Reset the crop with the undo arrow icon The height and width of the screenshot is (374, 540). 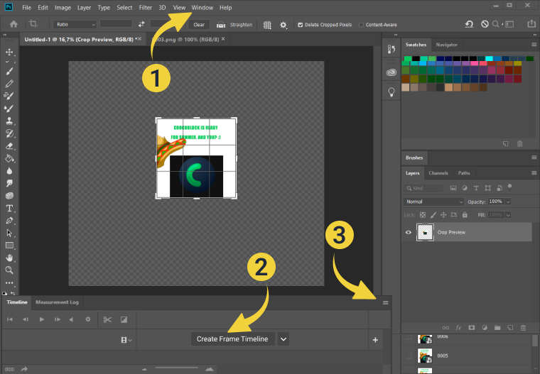pos(469,24)
